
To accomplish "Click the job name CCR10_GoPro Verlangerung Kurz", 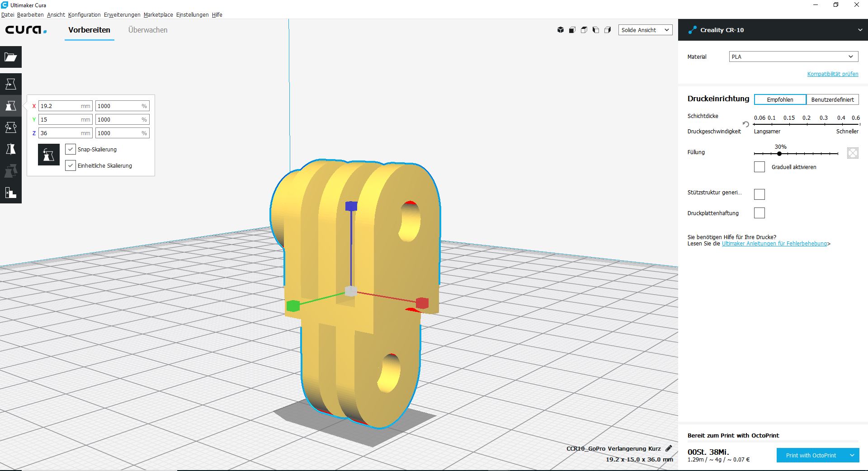I will pos(613,448).
